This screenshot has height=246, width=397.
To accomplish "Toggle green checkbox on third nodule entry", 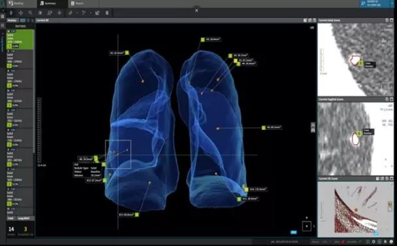I will pyautogui.click(x=9, y=85).
